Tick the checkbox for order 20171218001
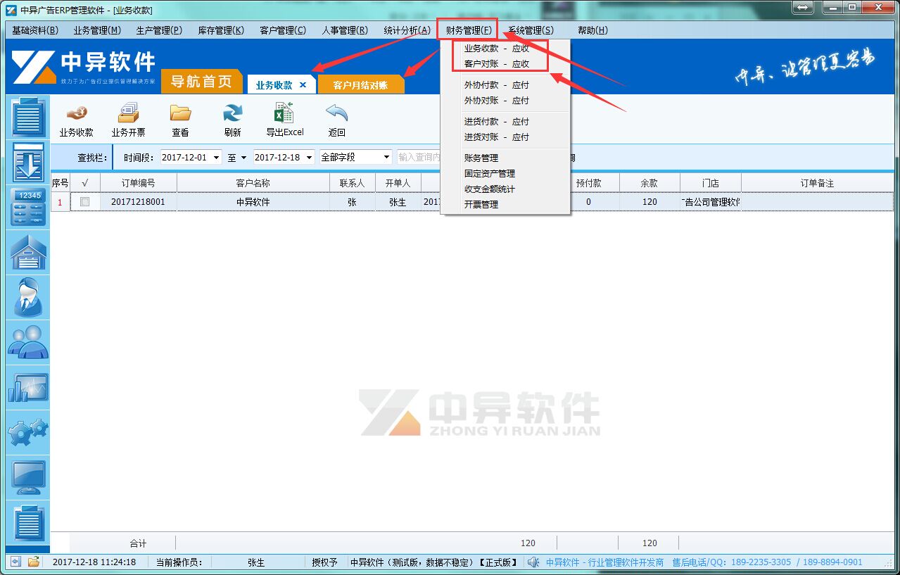The height and width of the screenshot is (575, 900). [x=85, y=202]
